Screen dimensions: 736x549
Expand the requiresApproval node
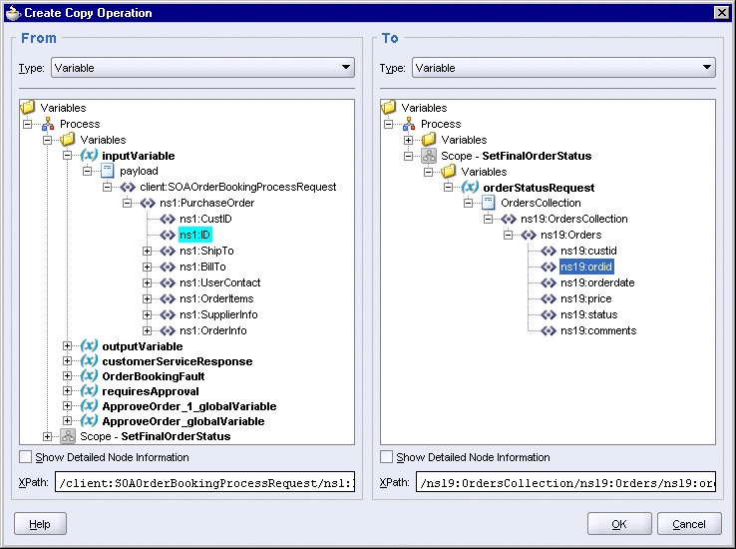(x=67, y=390)
